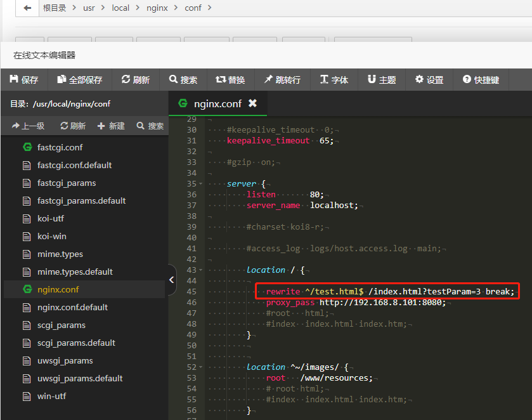Click the back arrow in breadcrumb bar

click(27, 8)
